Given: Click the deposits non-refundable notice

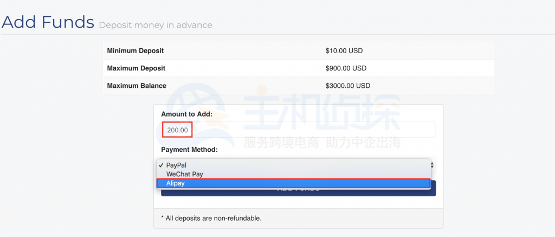Looking at the screenshot, I should click(211, 218).
